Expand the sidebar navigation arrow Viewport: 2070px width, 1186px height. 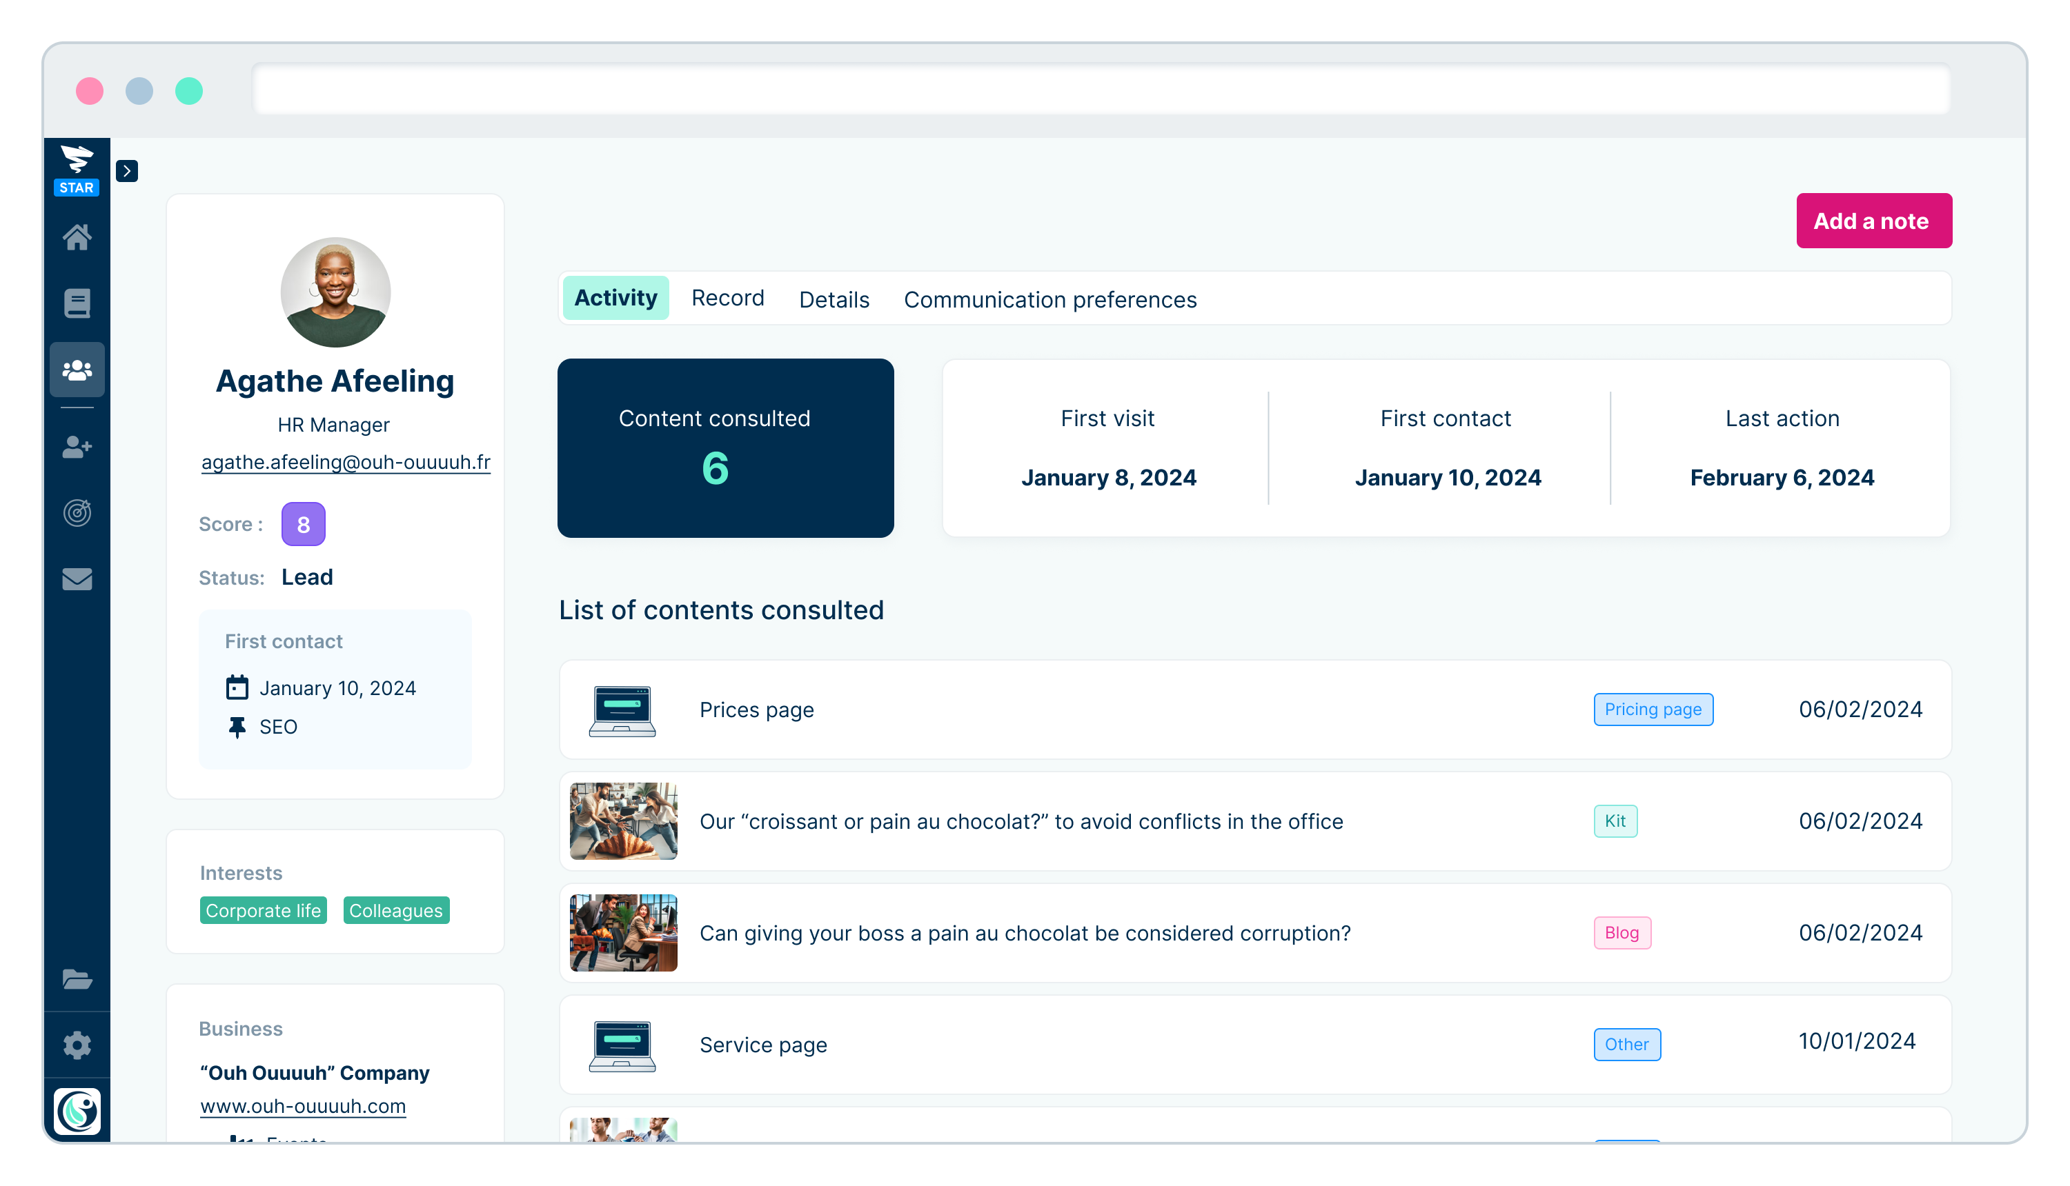pos(126,170)
